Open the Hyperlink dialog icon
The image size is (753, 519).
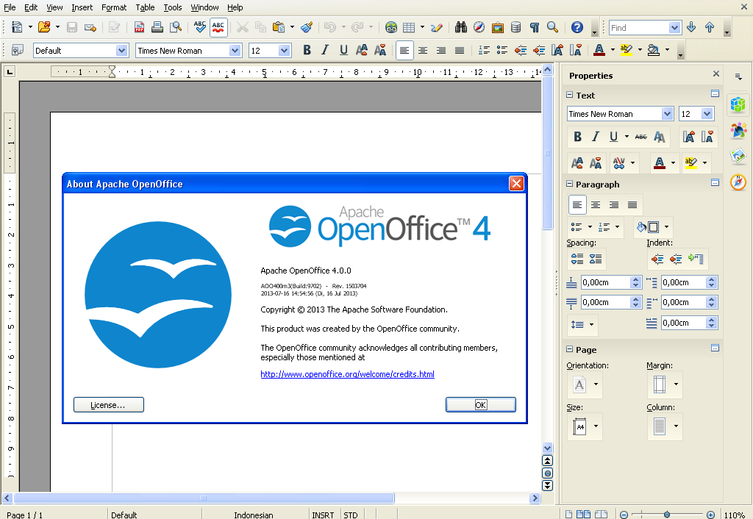point(391,27)
